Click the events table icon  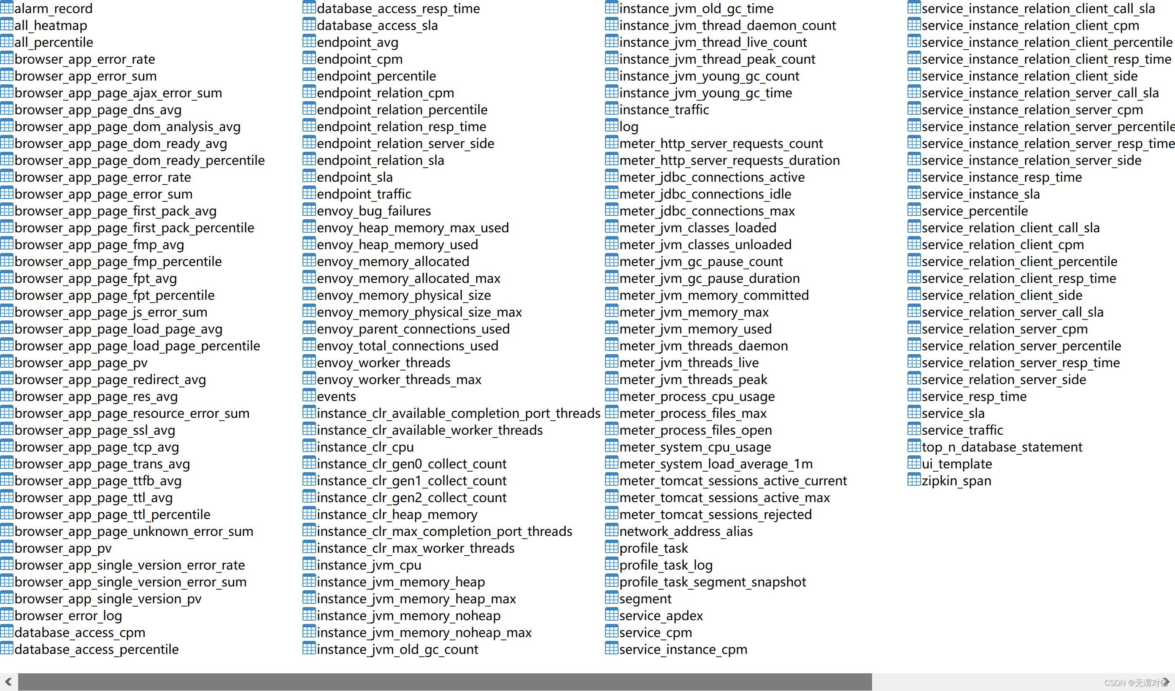311,397
